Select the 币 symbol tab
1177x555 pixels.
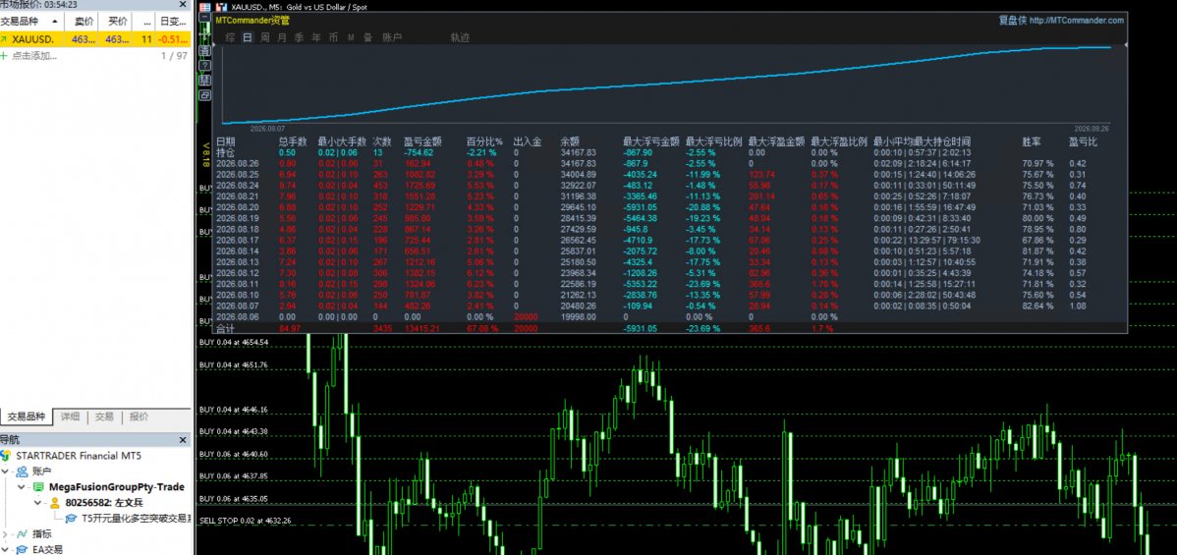(x=333, y=36)
